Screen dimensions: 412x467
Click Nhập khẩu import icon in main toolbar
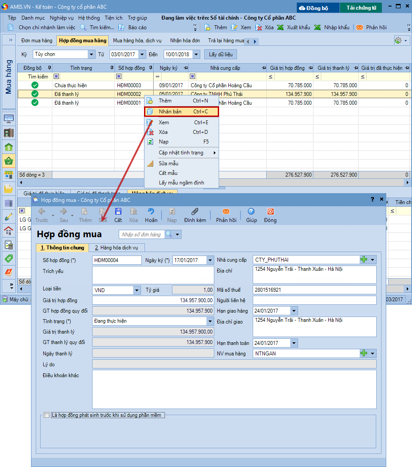click(318, 27)
